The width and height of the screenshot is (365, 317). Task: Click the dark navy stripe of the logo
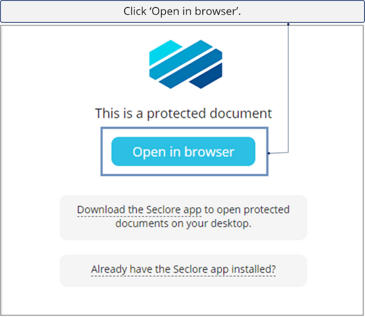pos(206,77)
